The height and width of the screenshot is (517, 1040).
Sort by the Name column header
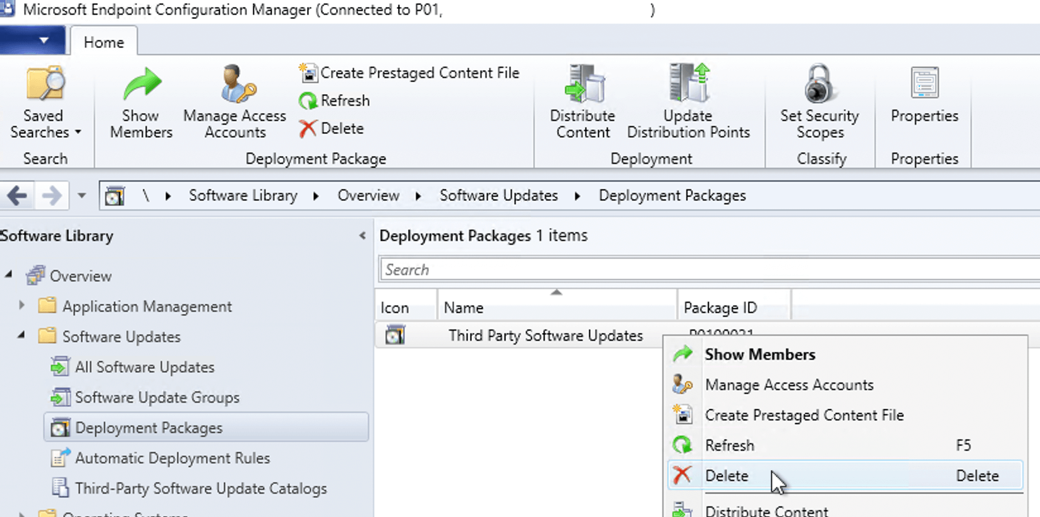(x=557, y=308)
